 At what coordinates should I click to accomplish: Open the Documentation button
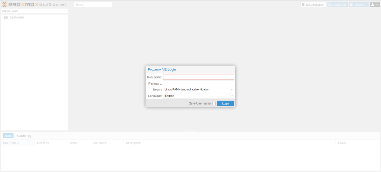coord(313,4)
